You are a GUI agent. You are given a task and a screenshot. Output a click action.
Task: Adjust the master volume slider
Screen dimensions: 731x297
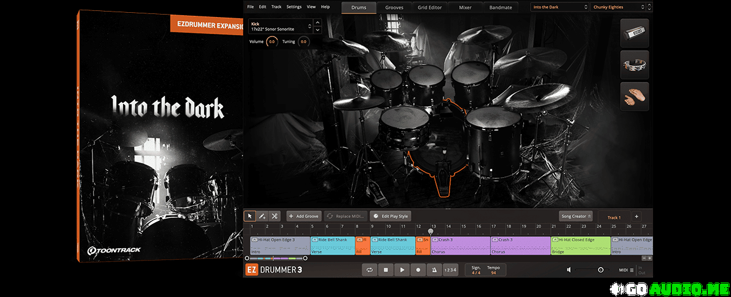[x=591, y=270]
